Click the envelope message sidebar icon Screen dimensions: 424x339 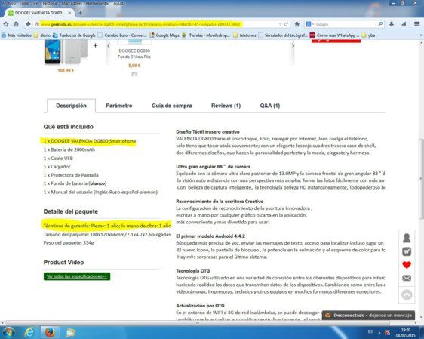click(x=407, y=278)
